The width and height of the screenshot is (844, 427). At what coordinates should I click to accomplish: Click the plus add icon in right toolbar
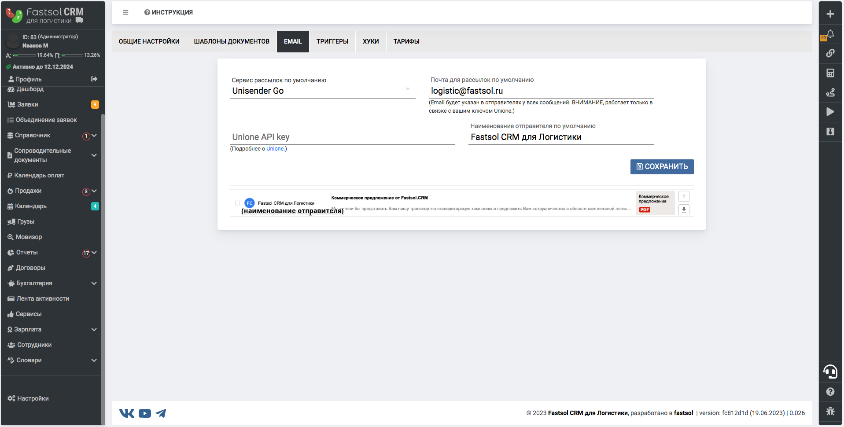click(x=830, y=14)
